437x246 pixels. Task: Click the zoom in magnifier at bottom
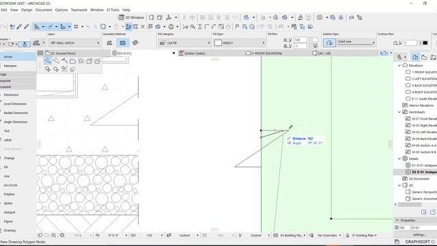[54, 235]
